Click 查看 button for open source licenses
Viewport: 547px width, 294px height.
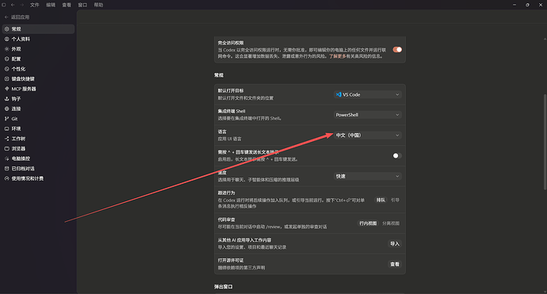tap(395, 265)
